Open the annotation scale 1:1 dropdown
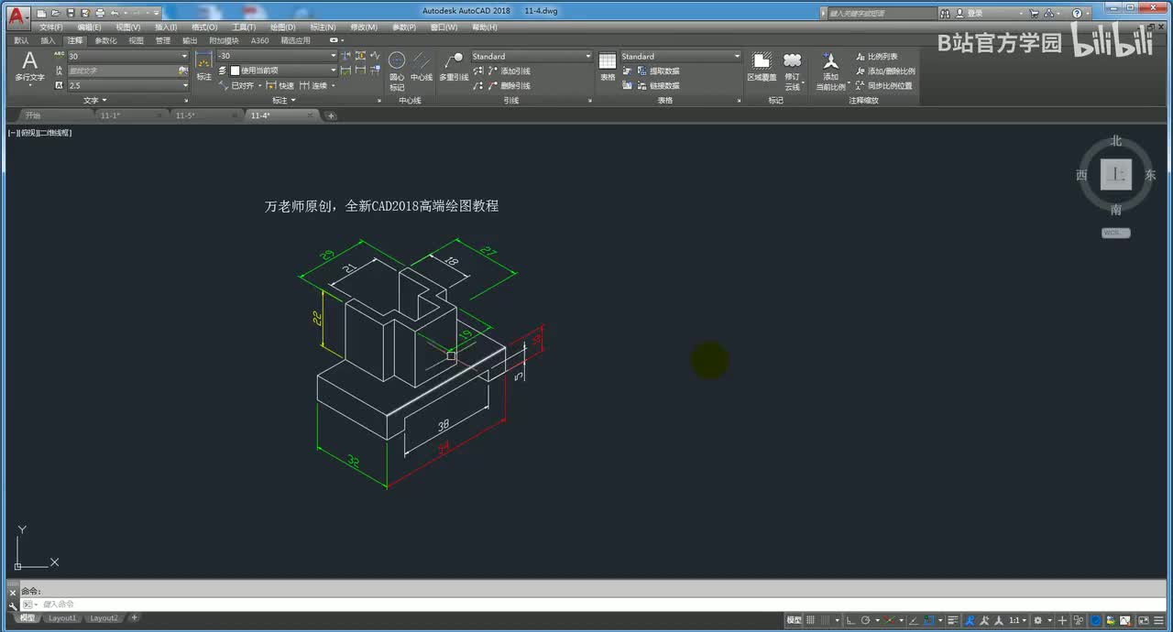This screenshot has height=632, width=1173. (1017, 620)
